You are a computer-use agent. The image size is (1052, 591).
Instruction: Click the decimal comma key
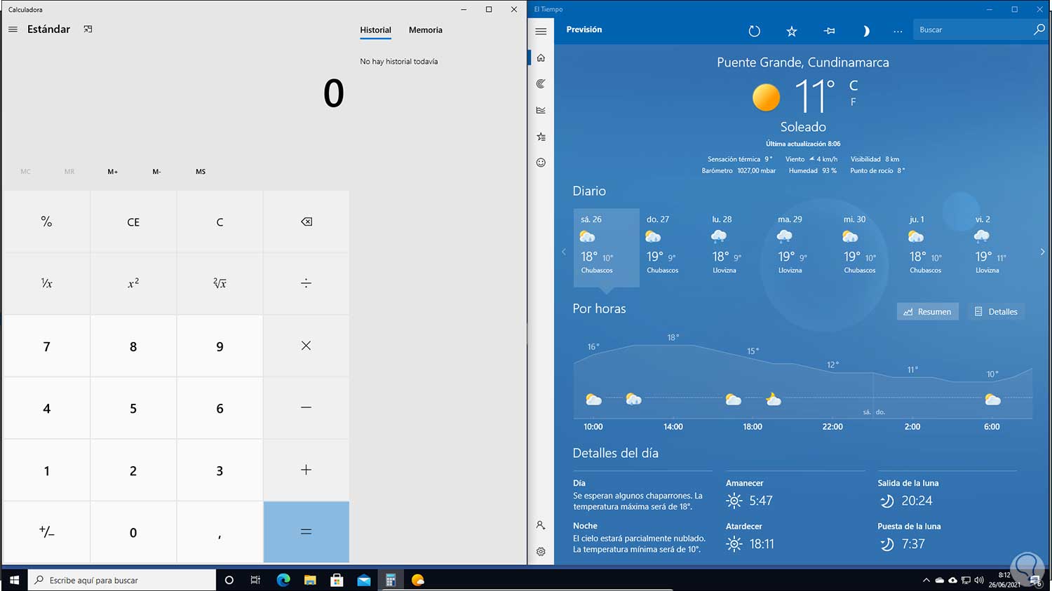[x=220, y=532]
